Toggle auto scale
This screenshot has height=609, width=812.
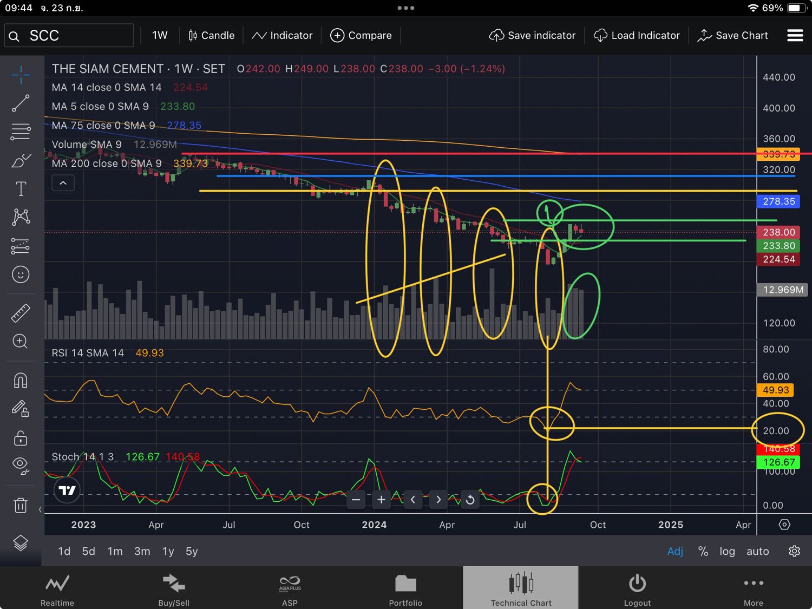[757, 551]
